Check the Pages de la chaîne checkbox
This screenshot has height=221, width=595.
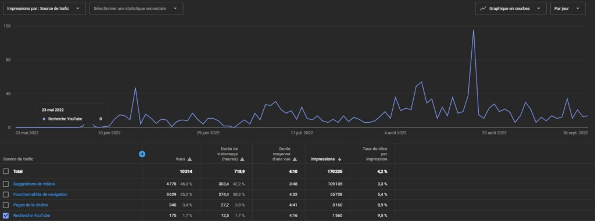tap(6, 205)
